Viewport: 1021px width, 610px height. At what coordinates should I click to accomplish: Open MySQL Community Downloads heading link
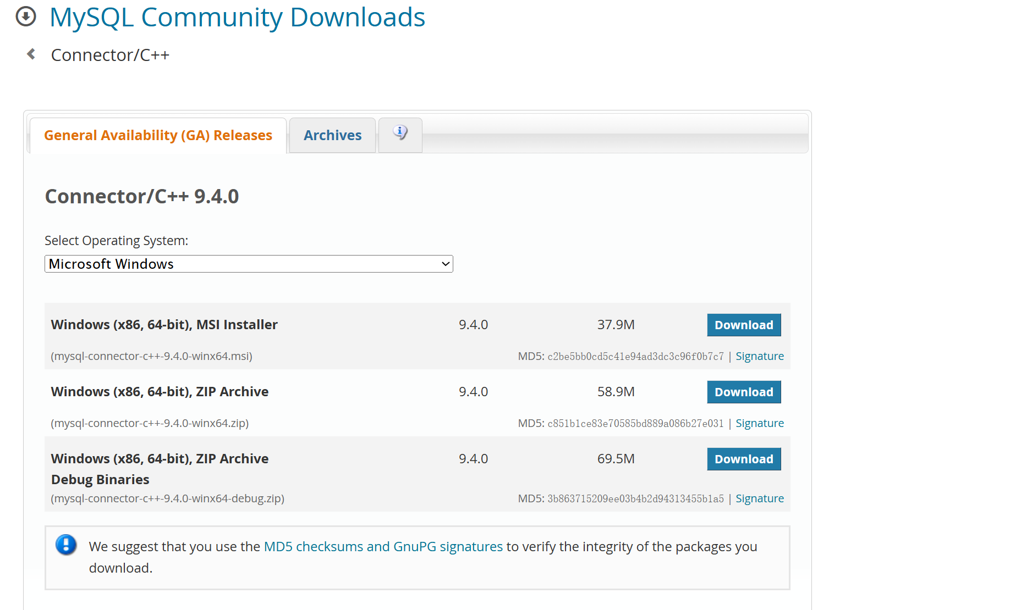point(237,17)
